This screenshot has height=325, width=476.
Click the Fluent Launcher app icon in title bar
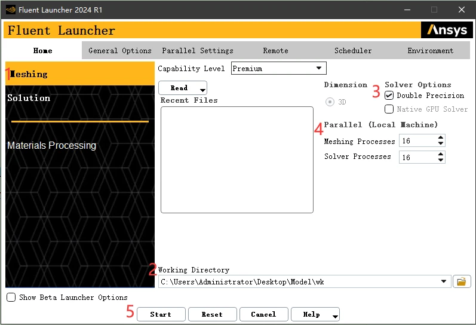(x=10, y=10)
